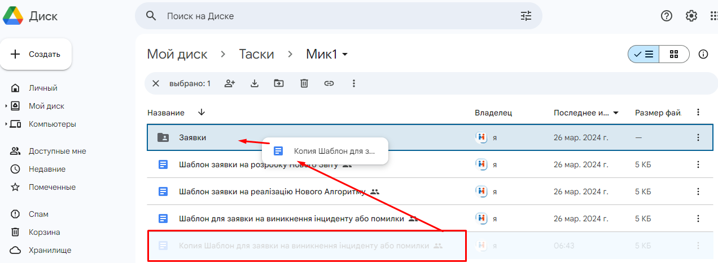Click the move to folder icon
The width and height of the screenshot is (718, 263).
279,83
